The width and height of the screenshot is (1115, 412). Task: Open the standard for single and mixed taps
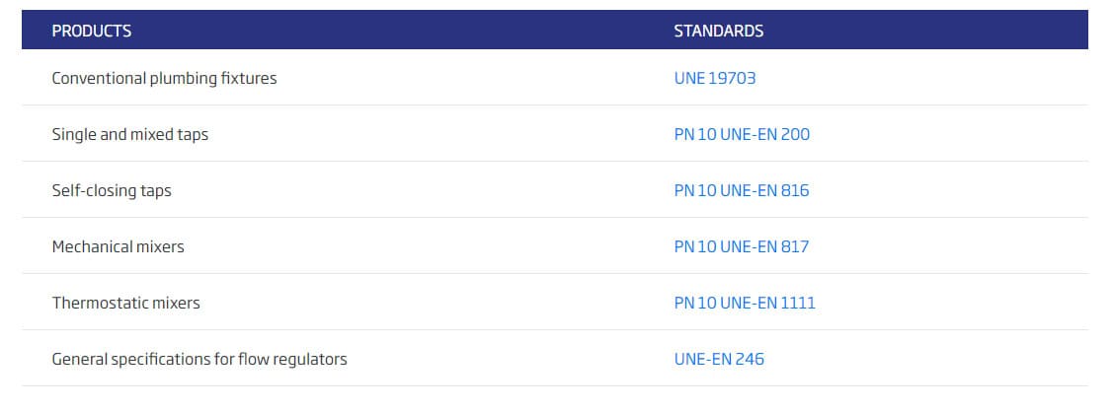[x=741, y=134]
